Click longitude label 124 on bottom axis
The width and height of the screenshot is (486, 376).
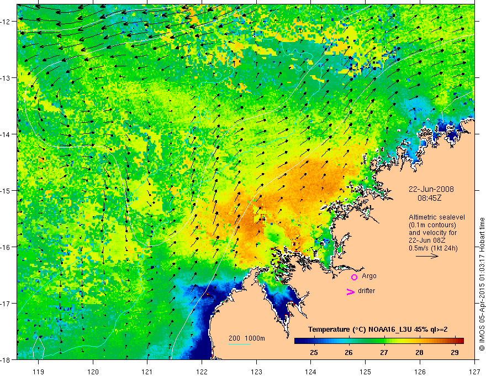pos(310,372)
